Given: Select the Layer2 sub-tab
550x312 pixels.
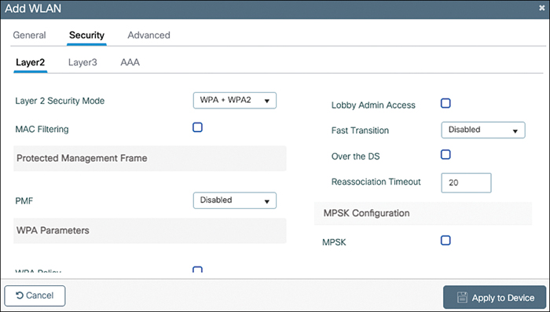Looking at the screenshot, I should point(30,62).
